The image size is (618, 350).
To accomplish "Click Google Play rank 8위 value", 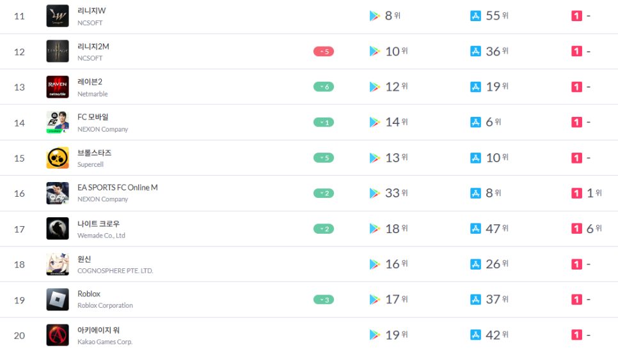I will point(393,16).
